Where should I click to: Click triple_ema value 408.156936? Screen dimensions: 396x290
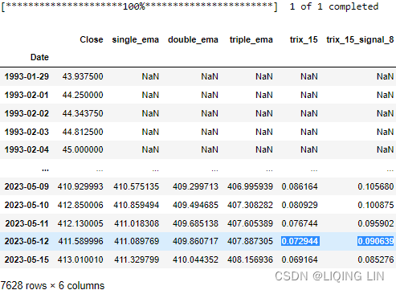[250, 259]
